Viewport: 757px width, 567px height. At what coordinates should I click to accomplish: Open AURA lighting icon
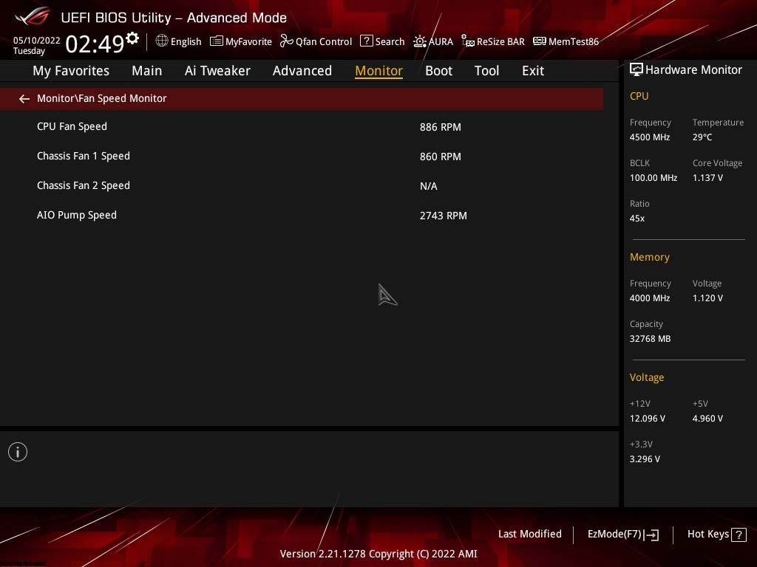(420, 41)
